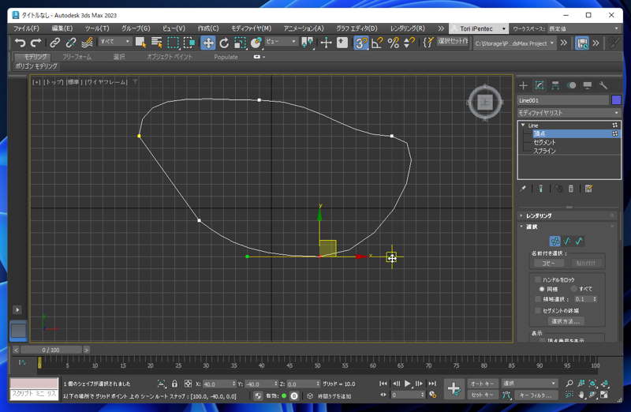The width and height of the screenshot is (631, 412).
Task: Click the Line001 object color swatch
Action: 616,100
